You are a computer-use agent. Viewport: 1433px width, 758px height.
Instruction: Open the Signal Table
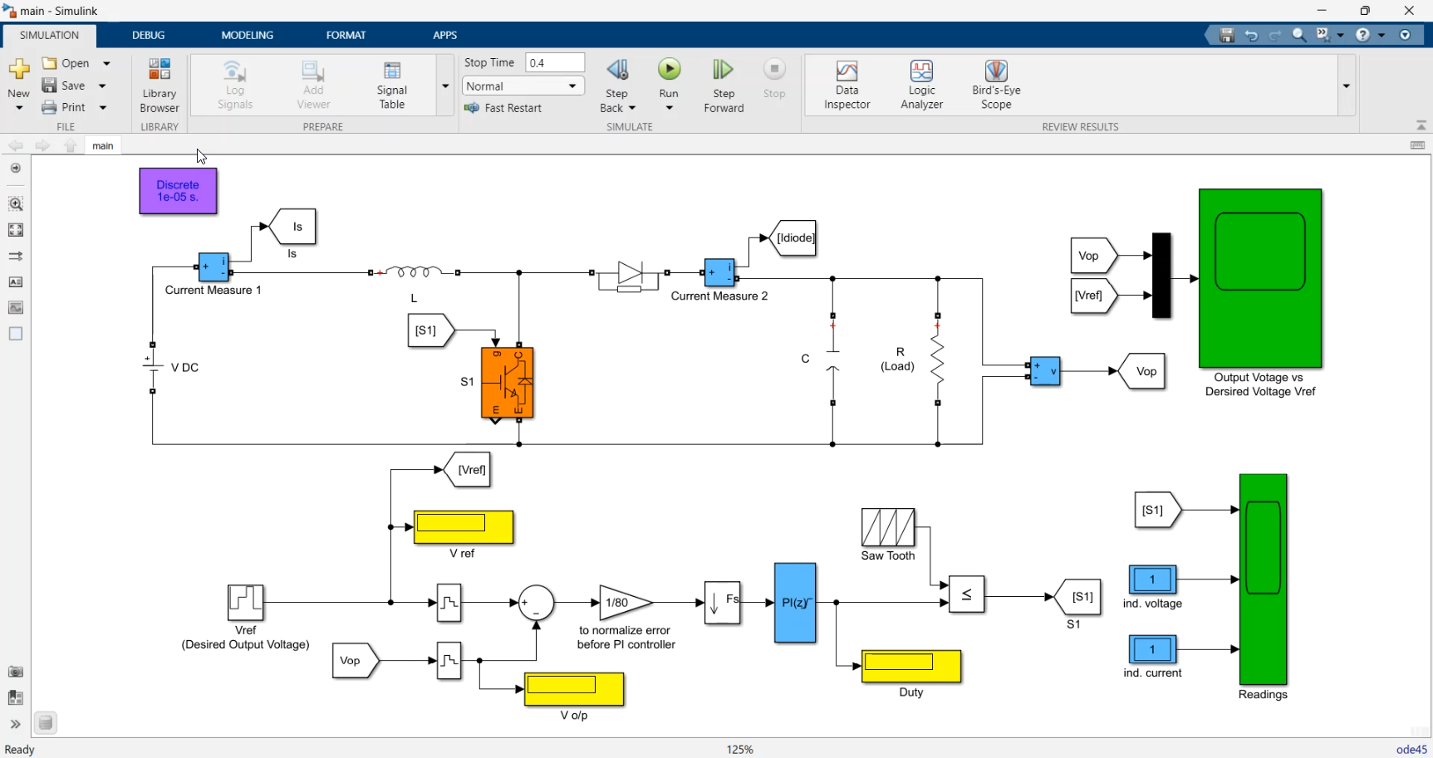click(392, 85)
